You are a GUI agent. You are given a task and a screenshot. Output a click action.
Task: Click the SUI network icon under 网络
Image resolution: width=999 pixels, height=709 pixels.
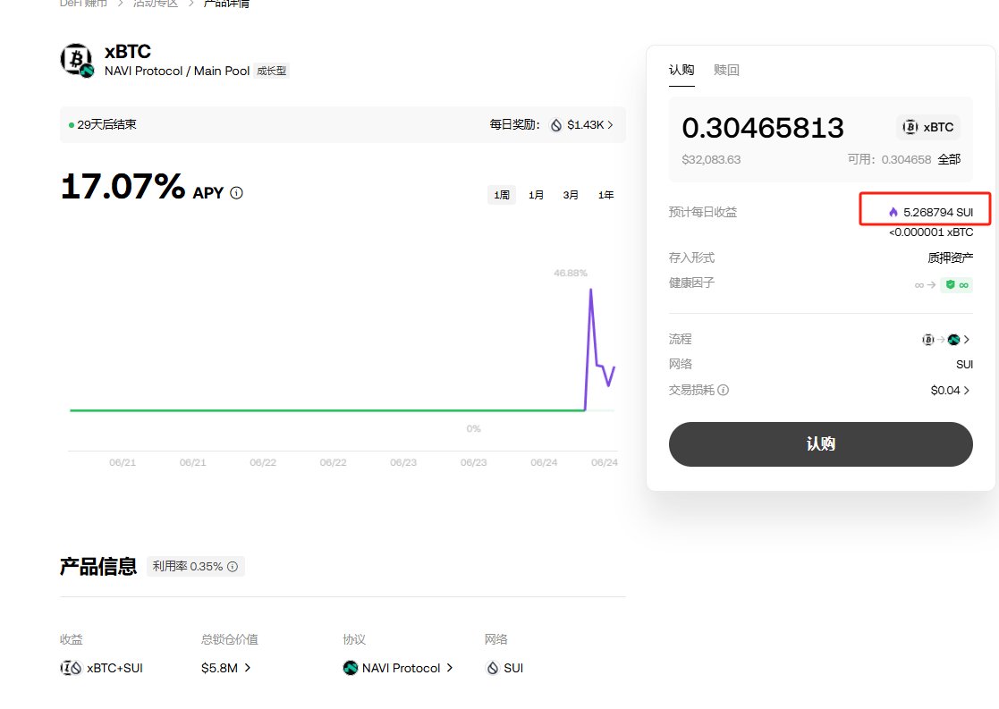tap(493, 668)
